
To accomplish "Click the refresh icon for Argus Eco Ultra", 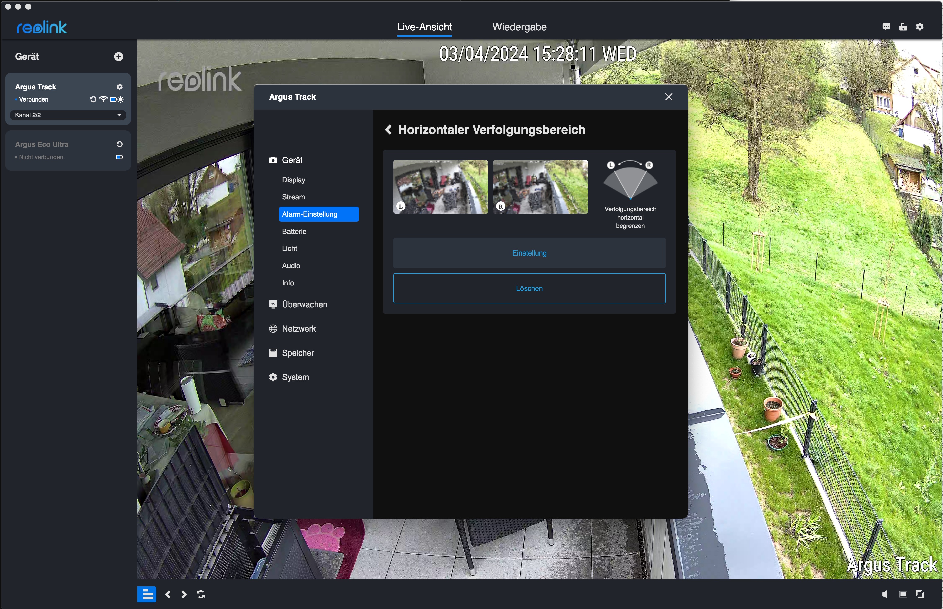I will point(119,144).
